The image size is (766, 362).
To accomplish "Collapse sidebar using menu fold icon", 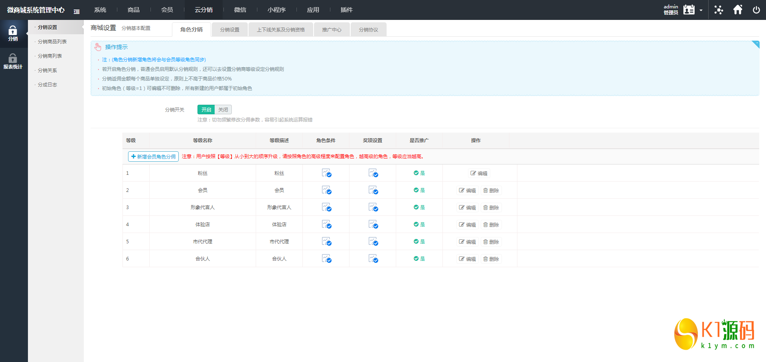I will 77,12.
